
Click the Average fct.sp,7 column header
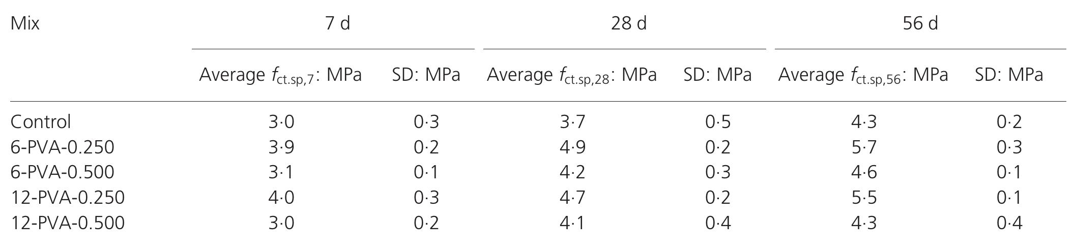tap(280, 75)
